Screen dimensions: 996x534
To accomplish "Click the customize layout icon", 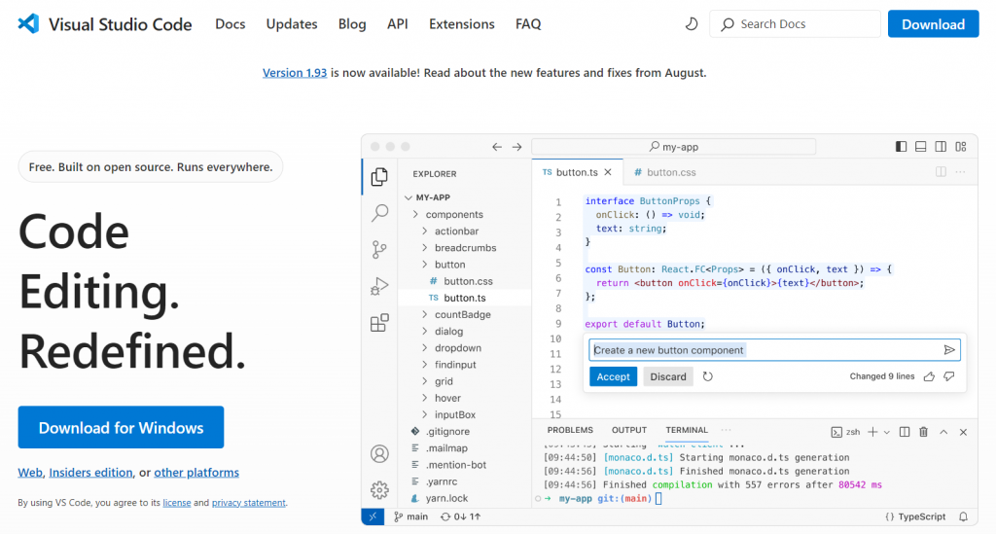I will [961, 147].
